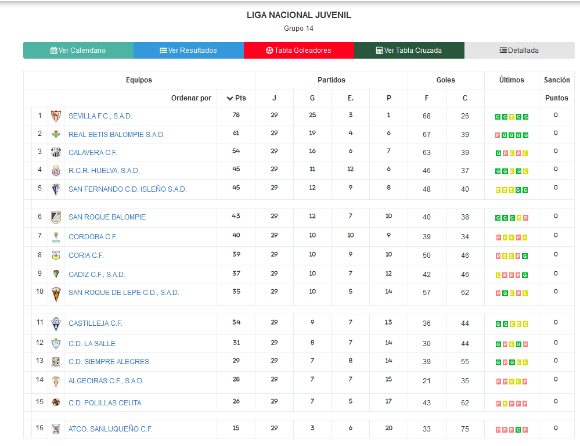Click the Equipos column header
The height and width of the screenshot is (446, 580).
(139, 80)
